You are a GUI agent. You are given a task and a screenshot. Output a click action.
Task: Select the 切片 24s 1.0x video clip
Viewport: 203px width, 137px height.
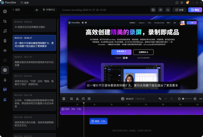(131, 111)
